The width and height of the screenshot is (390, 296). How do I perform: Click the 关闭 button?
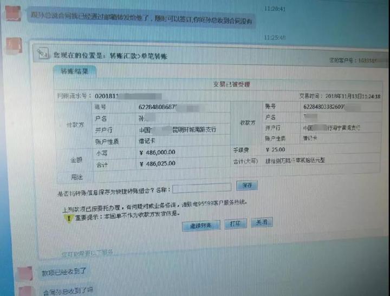click(262, 222)
